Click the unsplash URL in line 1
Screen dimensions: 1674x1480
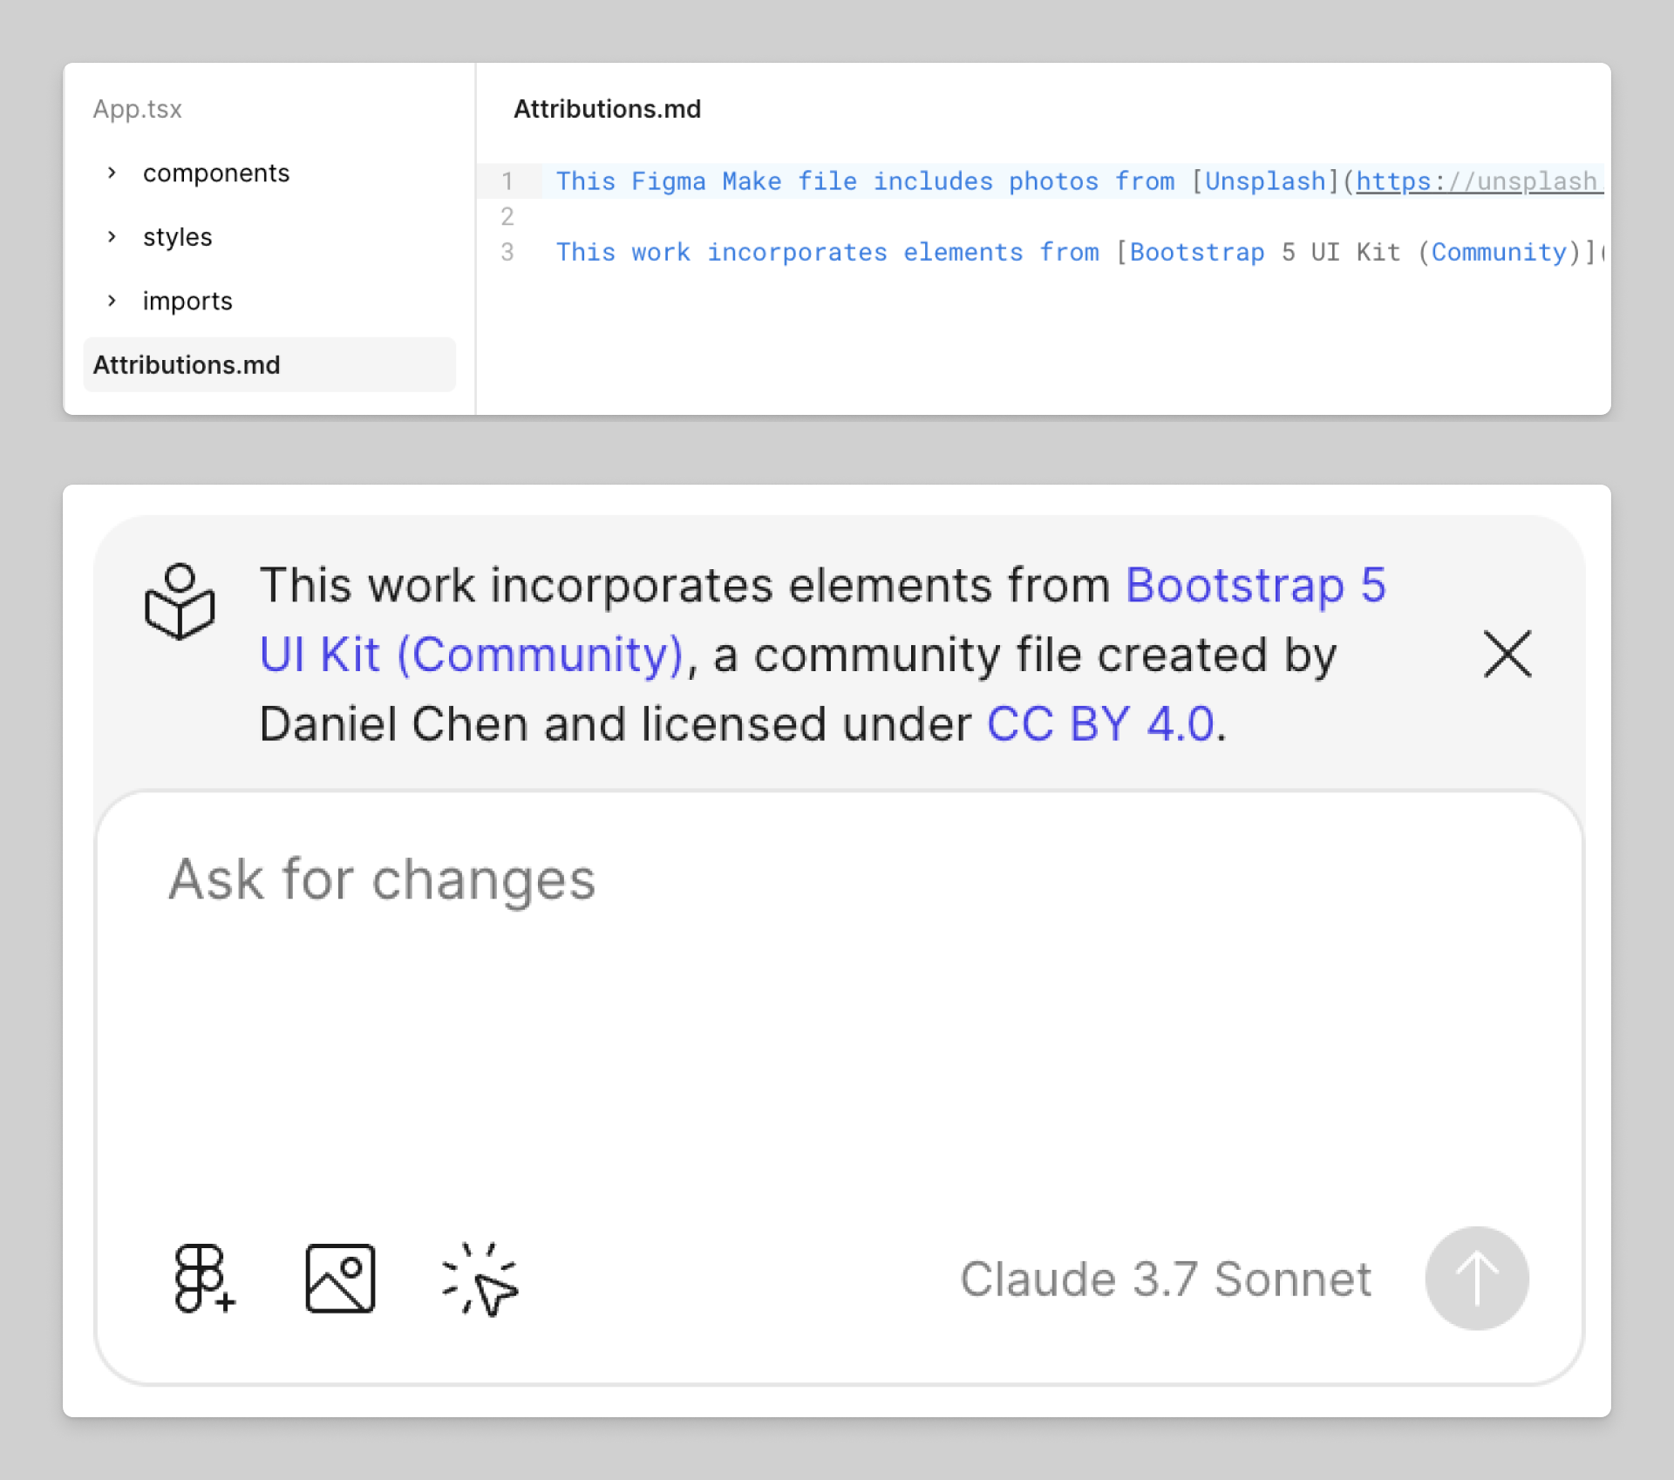1479,180
